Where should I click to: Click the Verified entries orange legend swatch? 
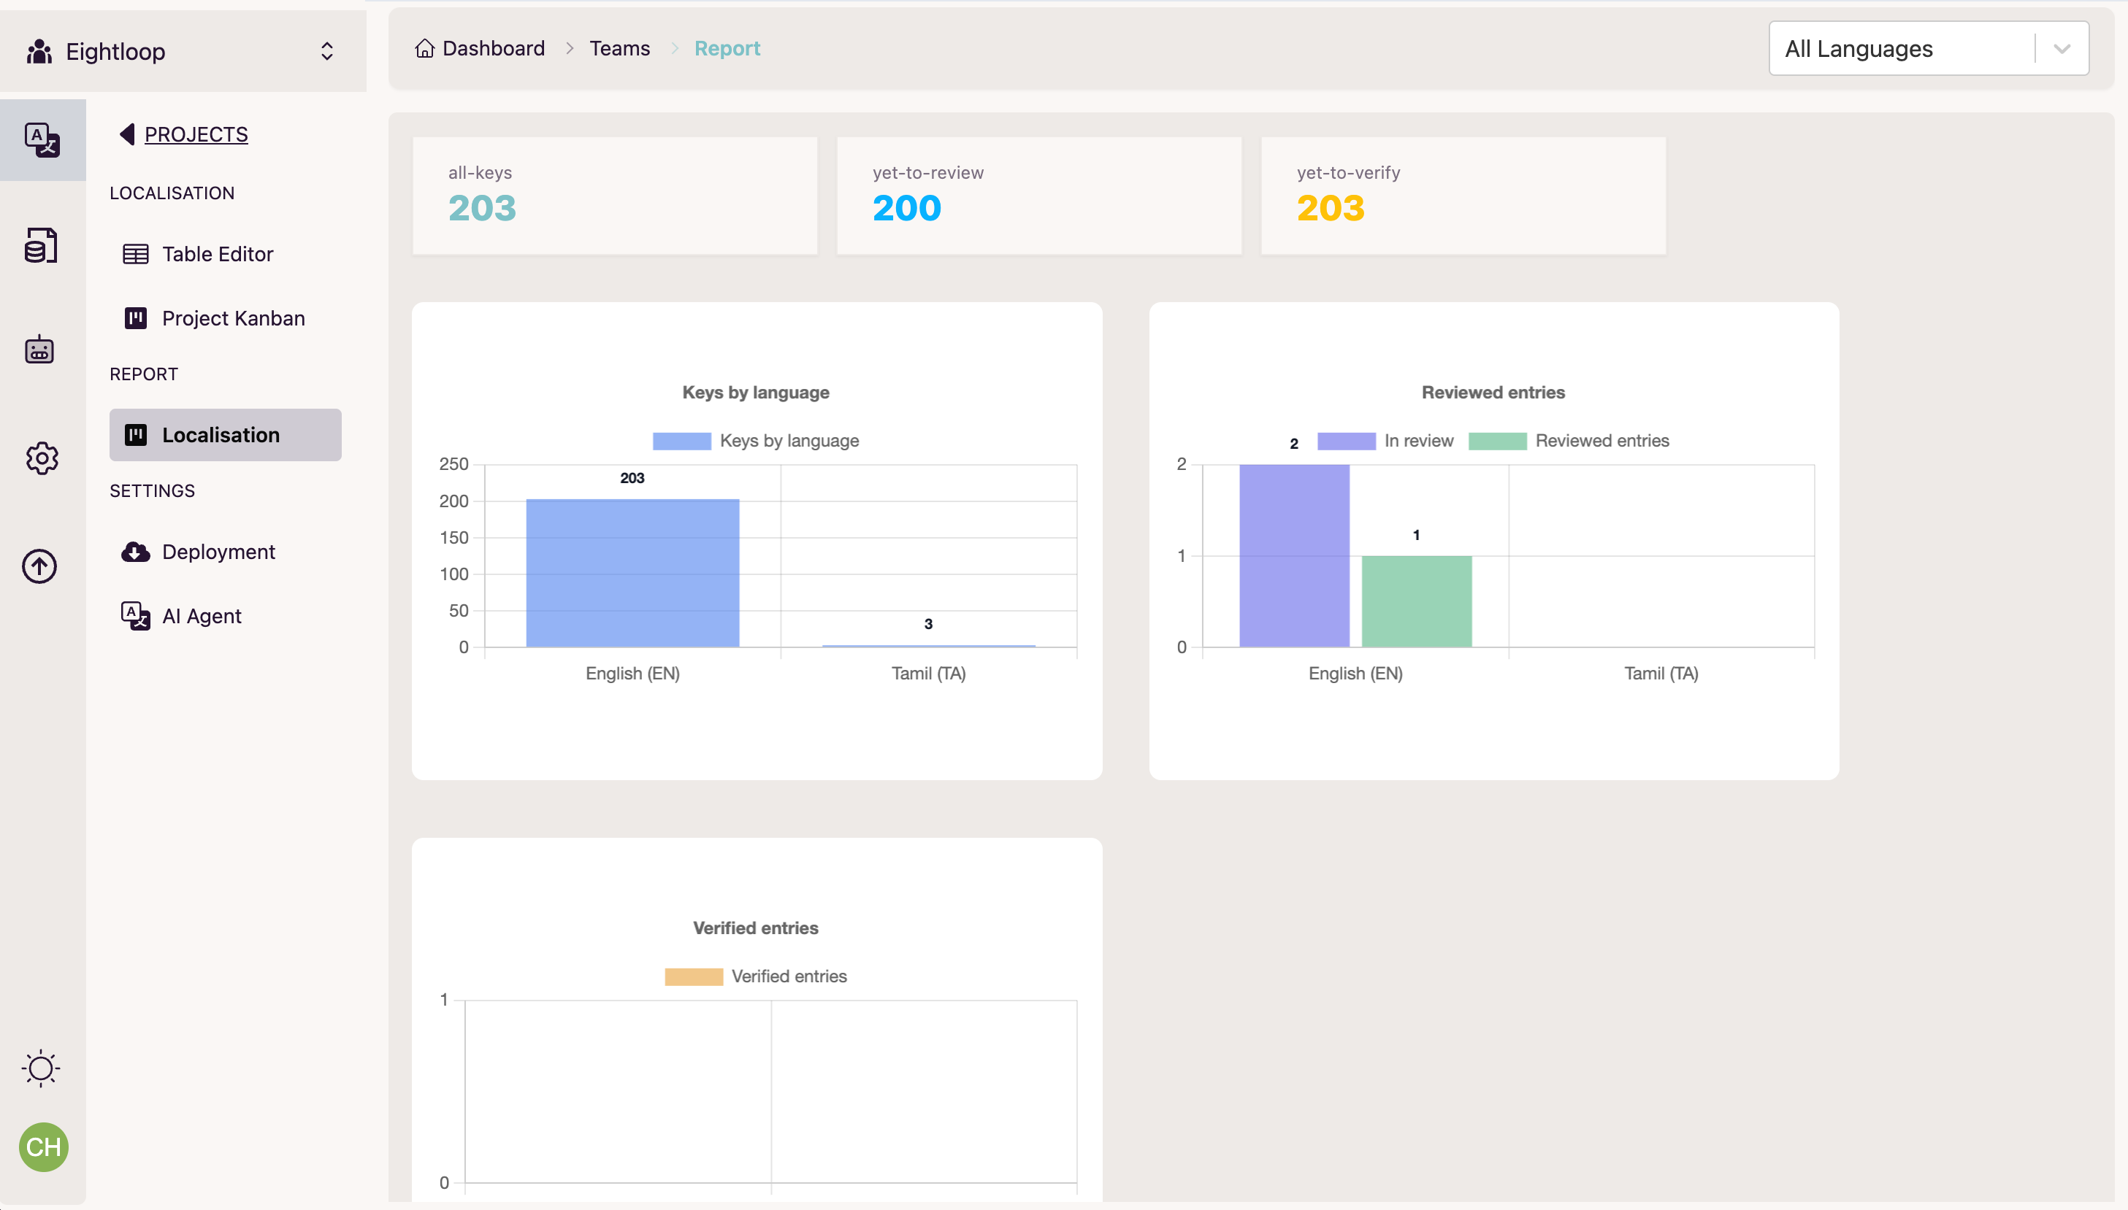[694, 976]
